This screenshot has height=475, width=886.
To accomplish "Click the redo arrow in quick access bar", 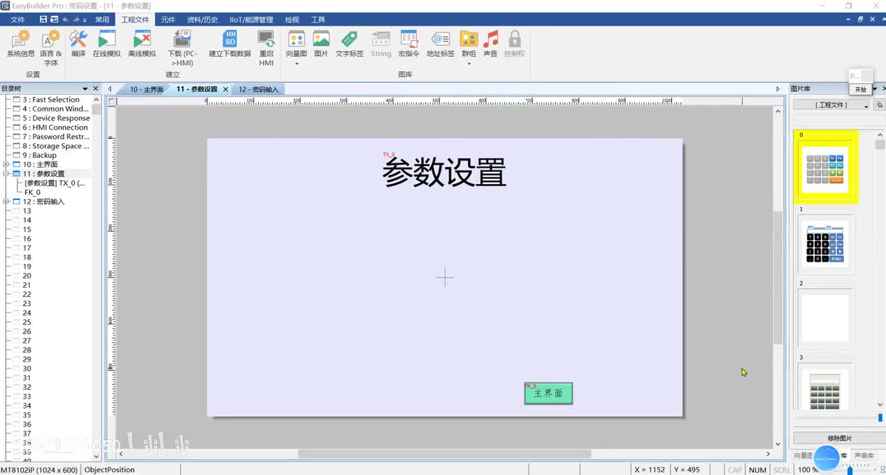I will coord(76,19).
